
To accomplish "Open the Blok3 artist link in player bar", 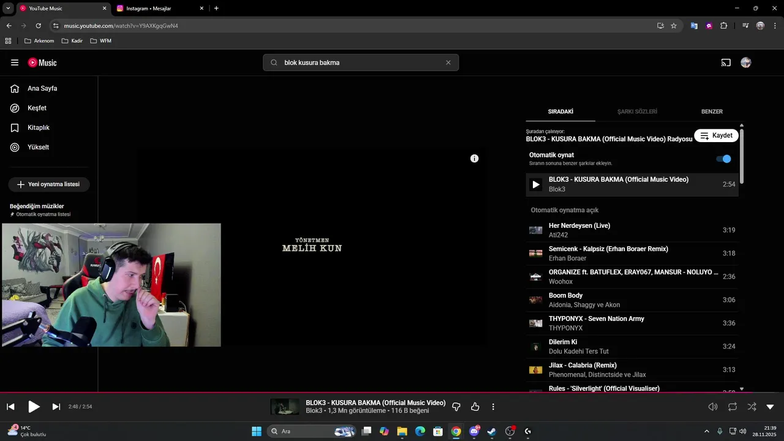I will pos(314,411).
